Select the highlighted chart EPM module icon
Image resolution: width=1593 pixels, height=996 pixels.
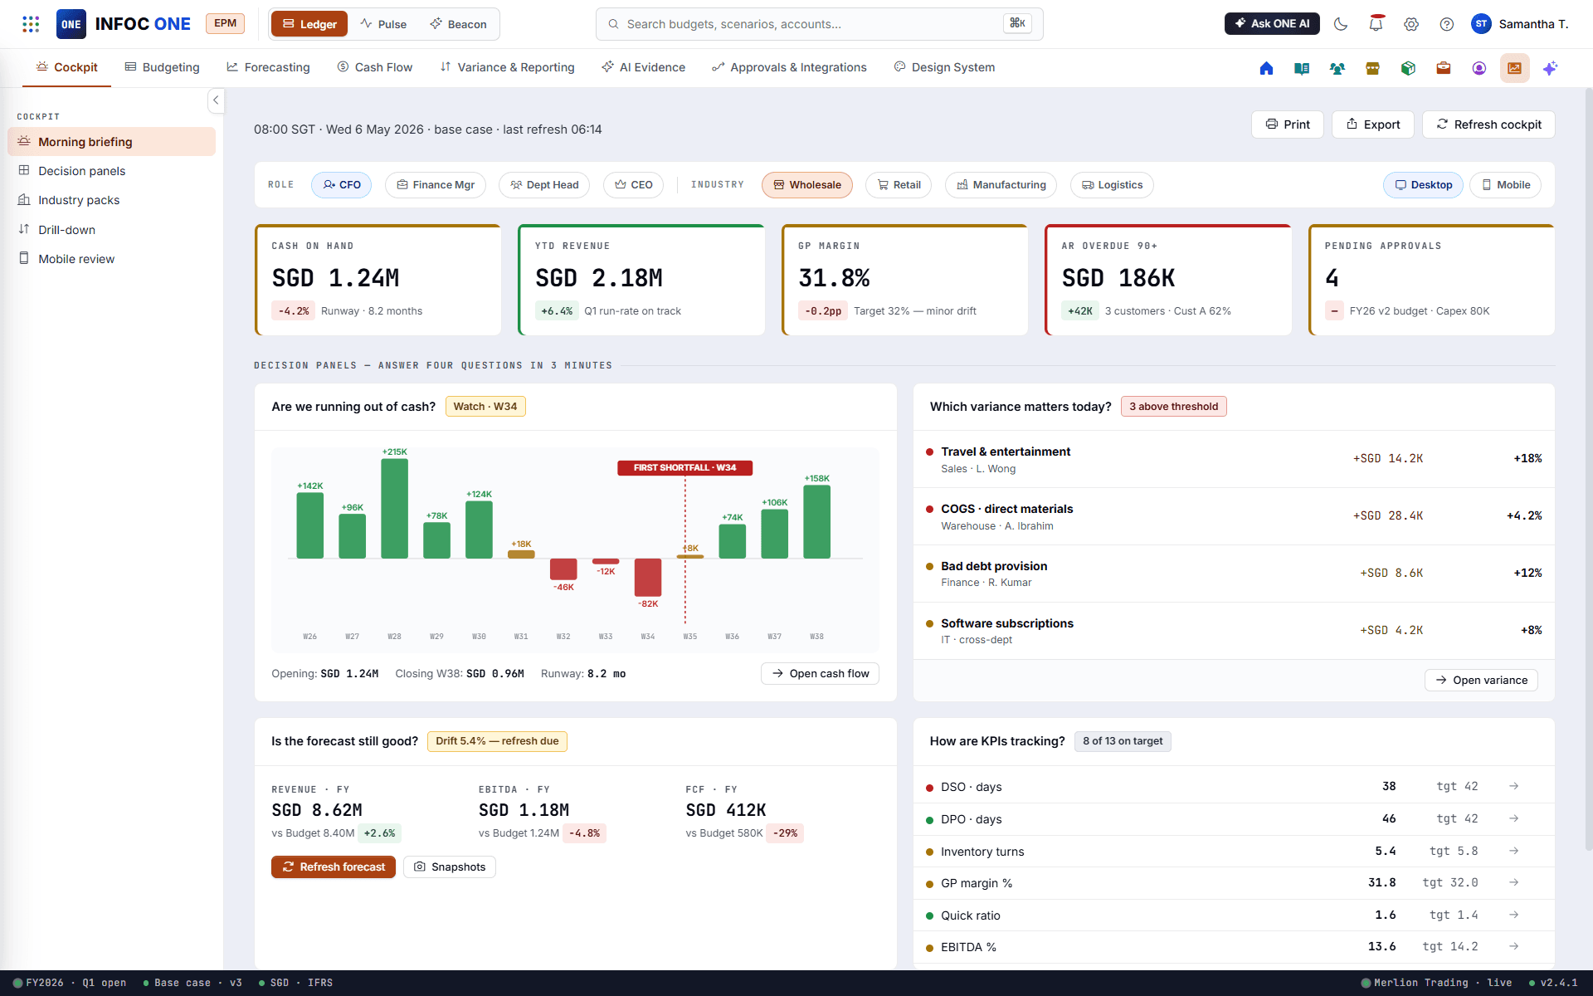(x=1515, y=68)
